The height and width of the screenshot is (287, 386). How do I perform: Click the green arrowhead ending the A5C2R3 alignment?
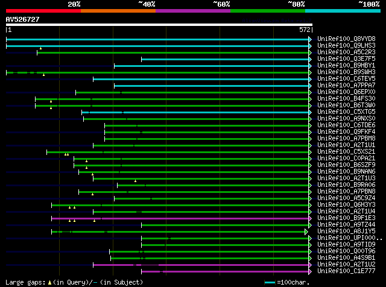click(310, 52)
